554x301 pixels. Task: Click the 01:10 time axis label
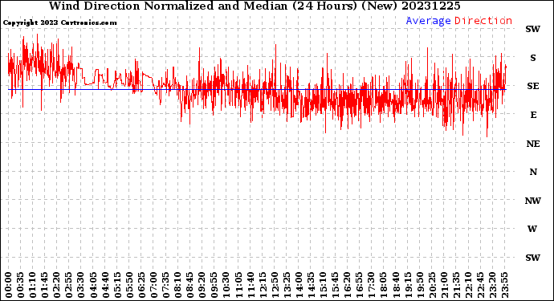click(32, 285)
